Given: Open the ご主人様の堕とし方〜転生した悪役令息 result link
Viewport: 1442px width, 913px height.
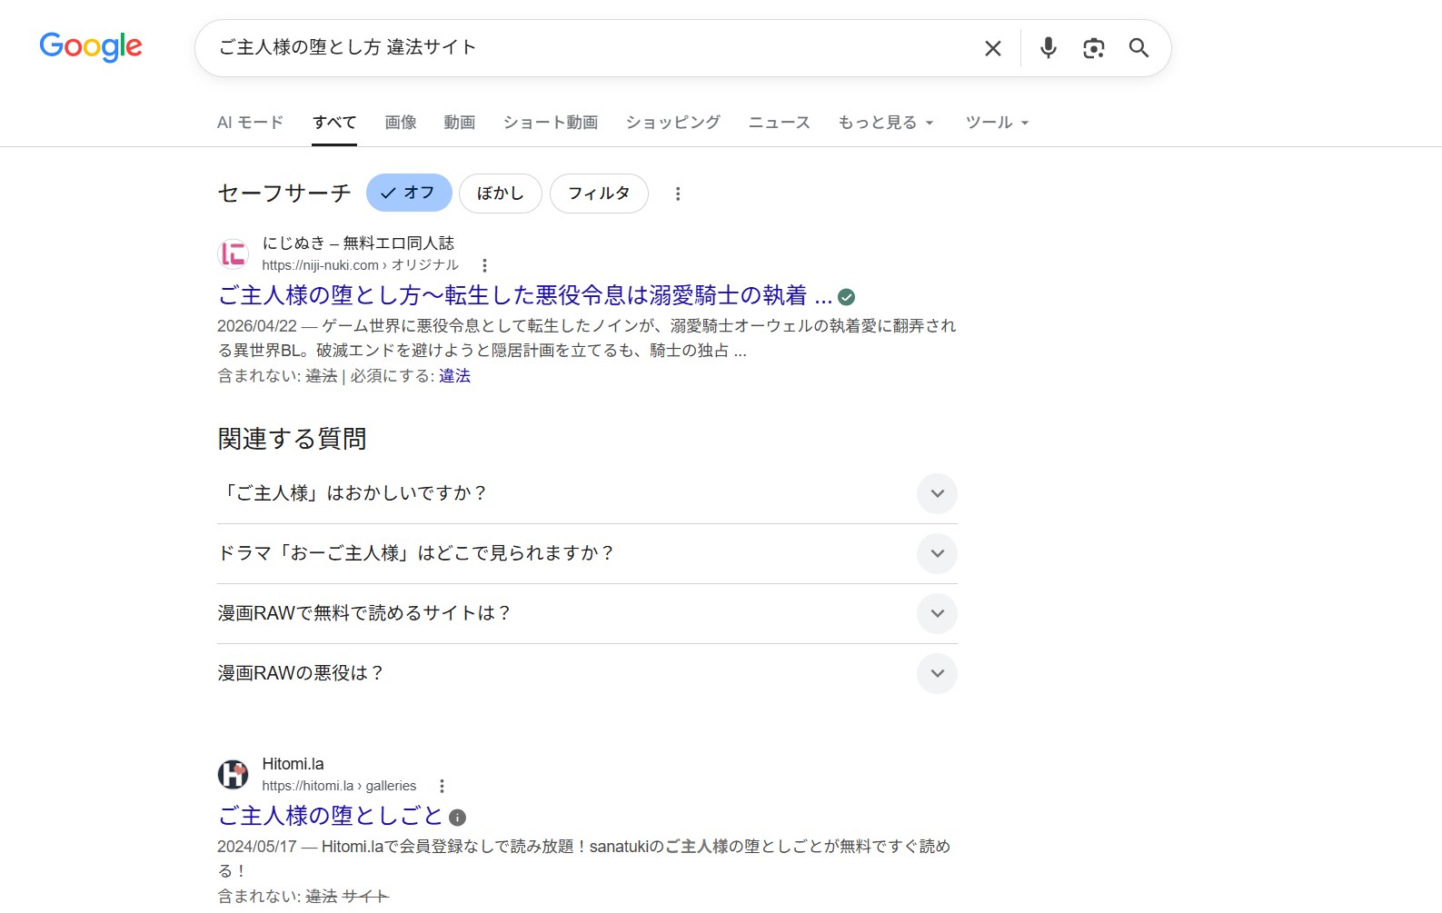Looking at the screenshot, I should [525, 295].
